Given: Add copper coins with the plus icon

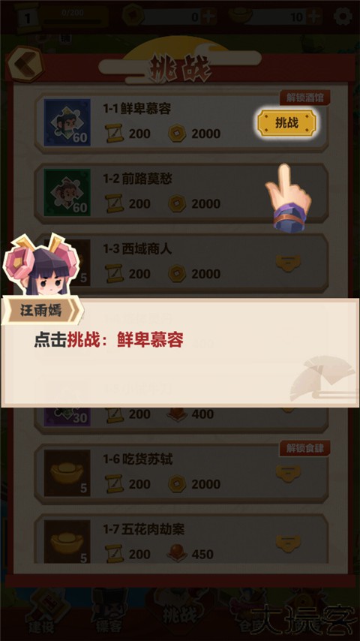Looking at the screenshot, I should [x=208, y=17].
